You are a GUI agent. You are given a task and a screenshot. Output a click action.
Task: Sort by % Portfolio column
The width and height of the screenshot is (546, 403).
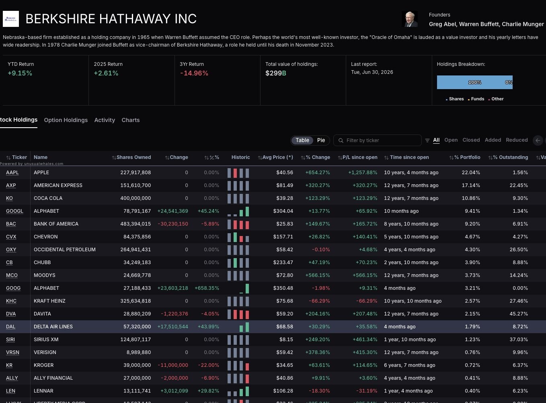pos(465,157)
